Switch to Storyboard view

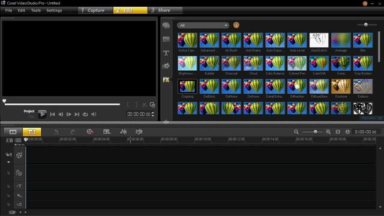13,132
